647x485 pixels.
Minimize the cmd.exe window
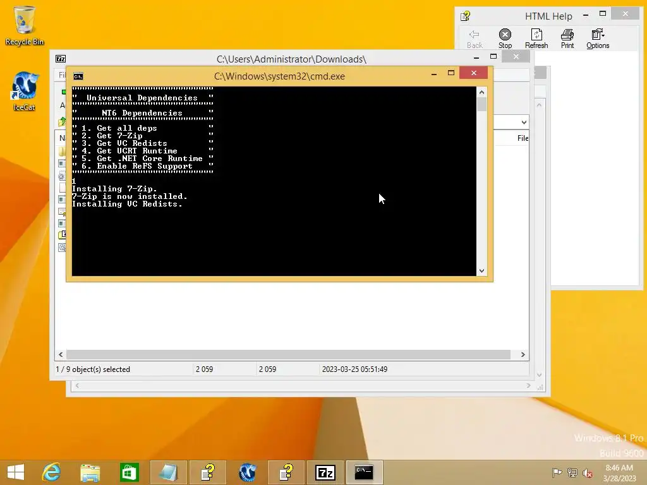pos(433,73)
